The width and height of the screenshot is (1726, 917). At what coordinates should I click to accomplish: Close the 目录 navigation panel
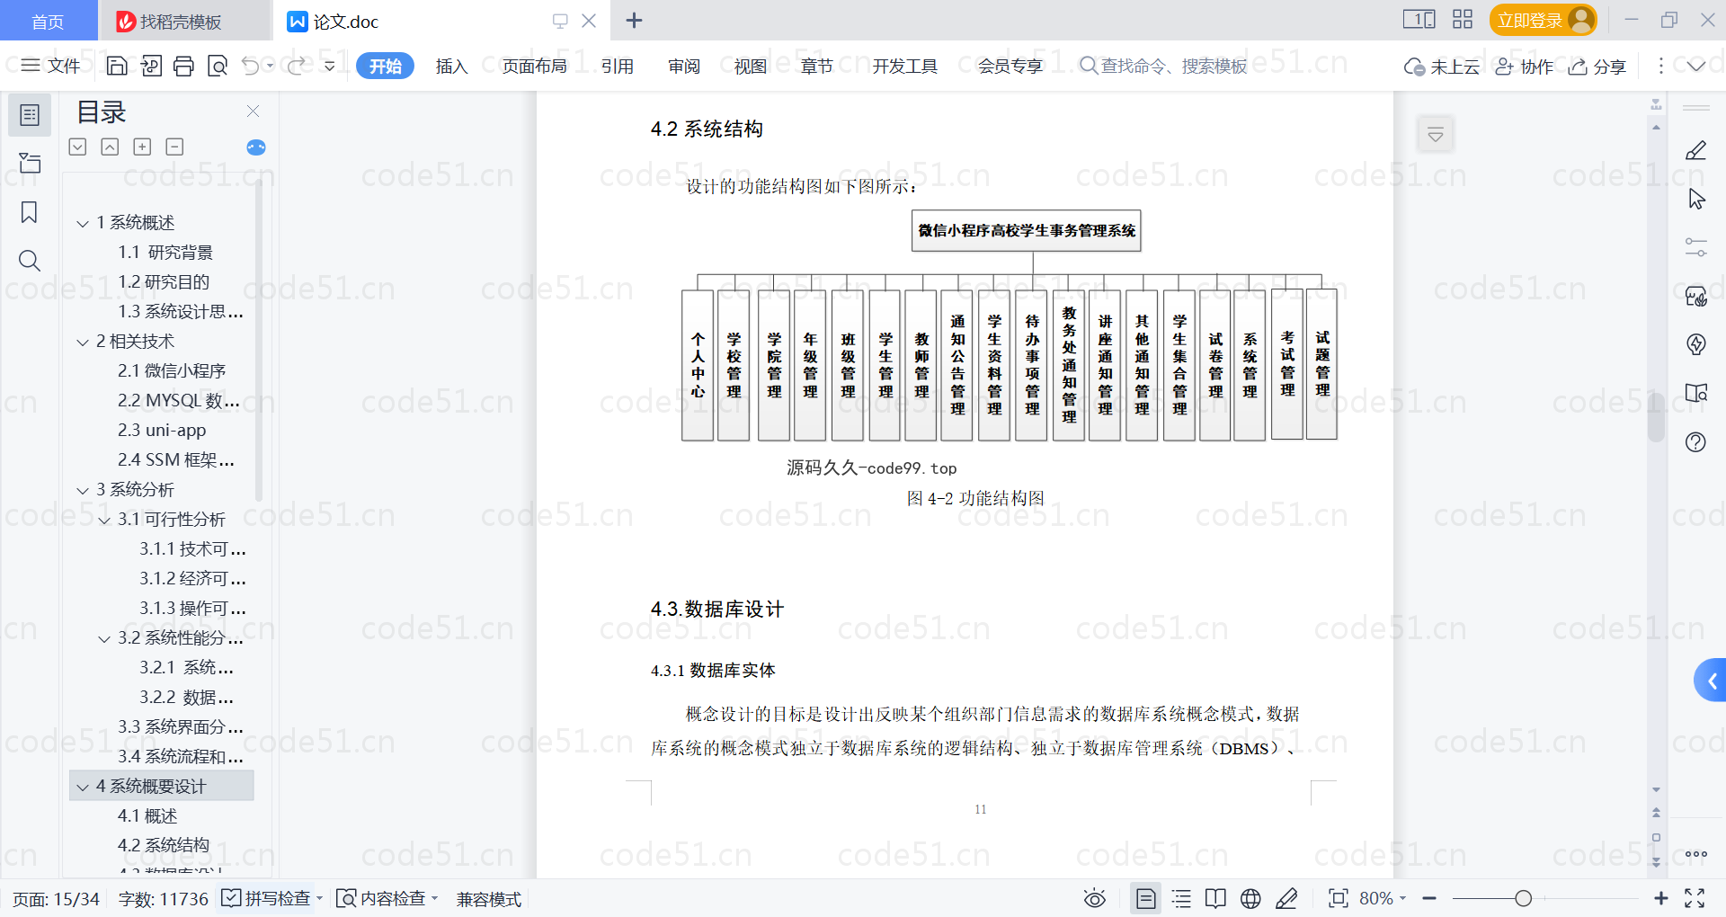[x=253, y=111]
